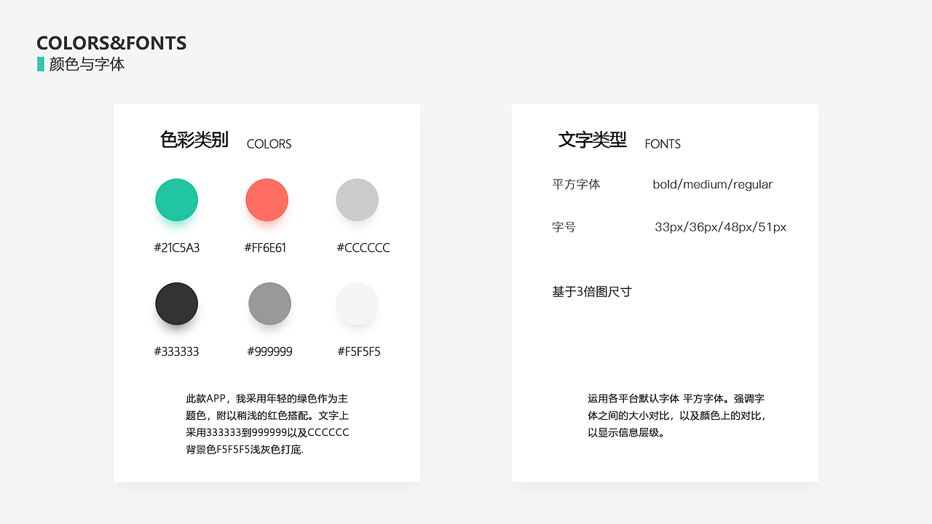932x524 pixels.
Task: Click the 基于3倍图尺寸 note
Action: (591, 291)
